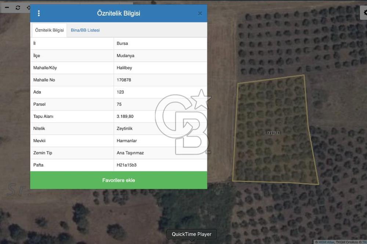Click the Halilbey Mahalle/Köy value

(124, 68)
